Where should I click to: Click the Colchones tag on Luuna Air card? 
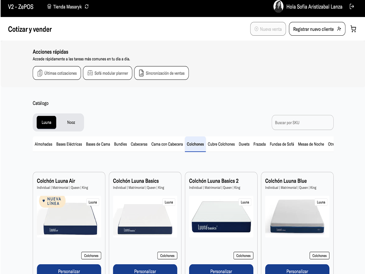[x=91, y=256]
